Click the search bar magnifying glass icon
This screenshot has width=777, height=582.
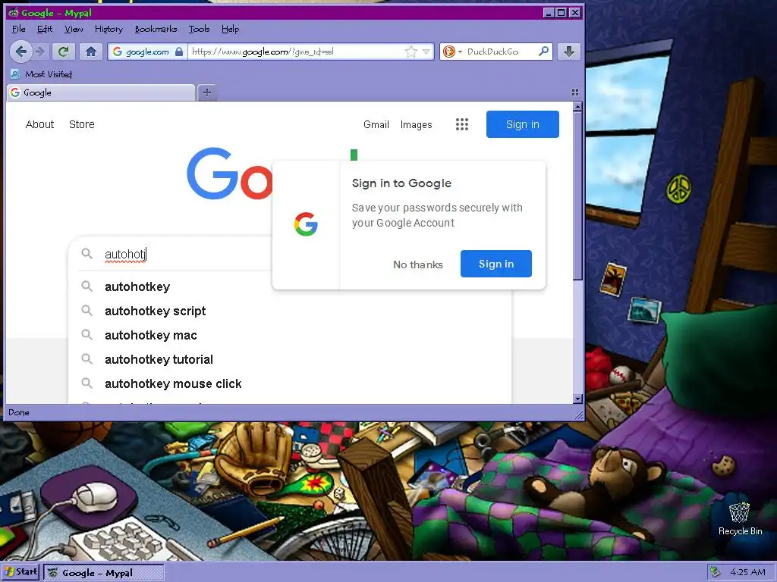(543, 51)
